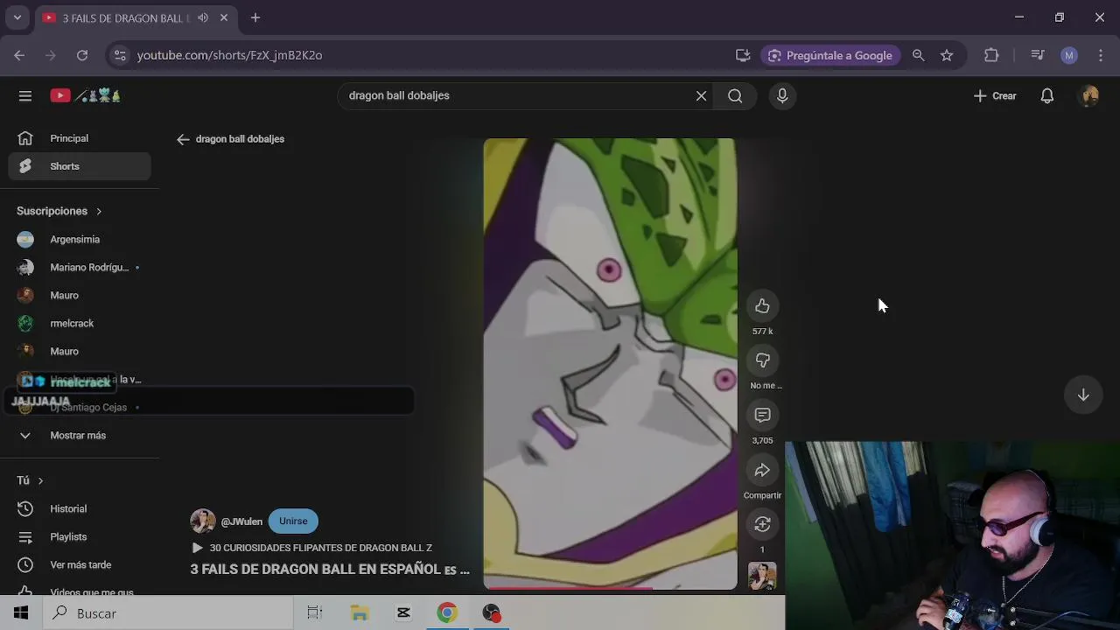Clear the search box with X
This screenshot has width=1120, height=630.
coord(701,96)
